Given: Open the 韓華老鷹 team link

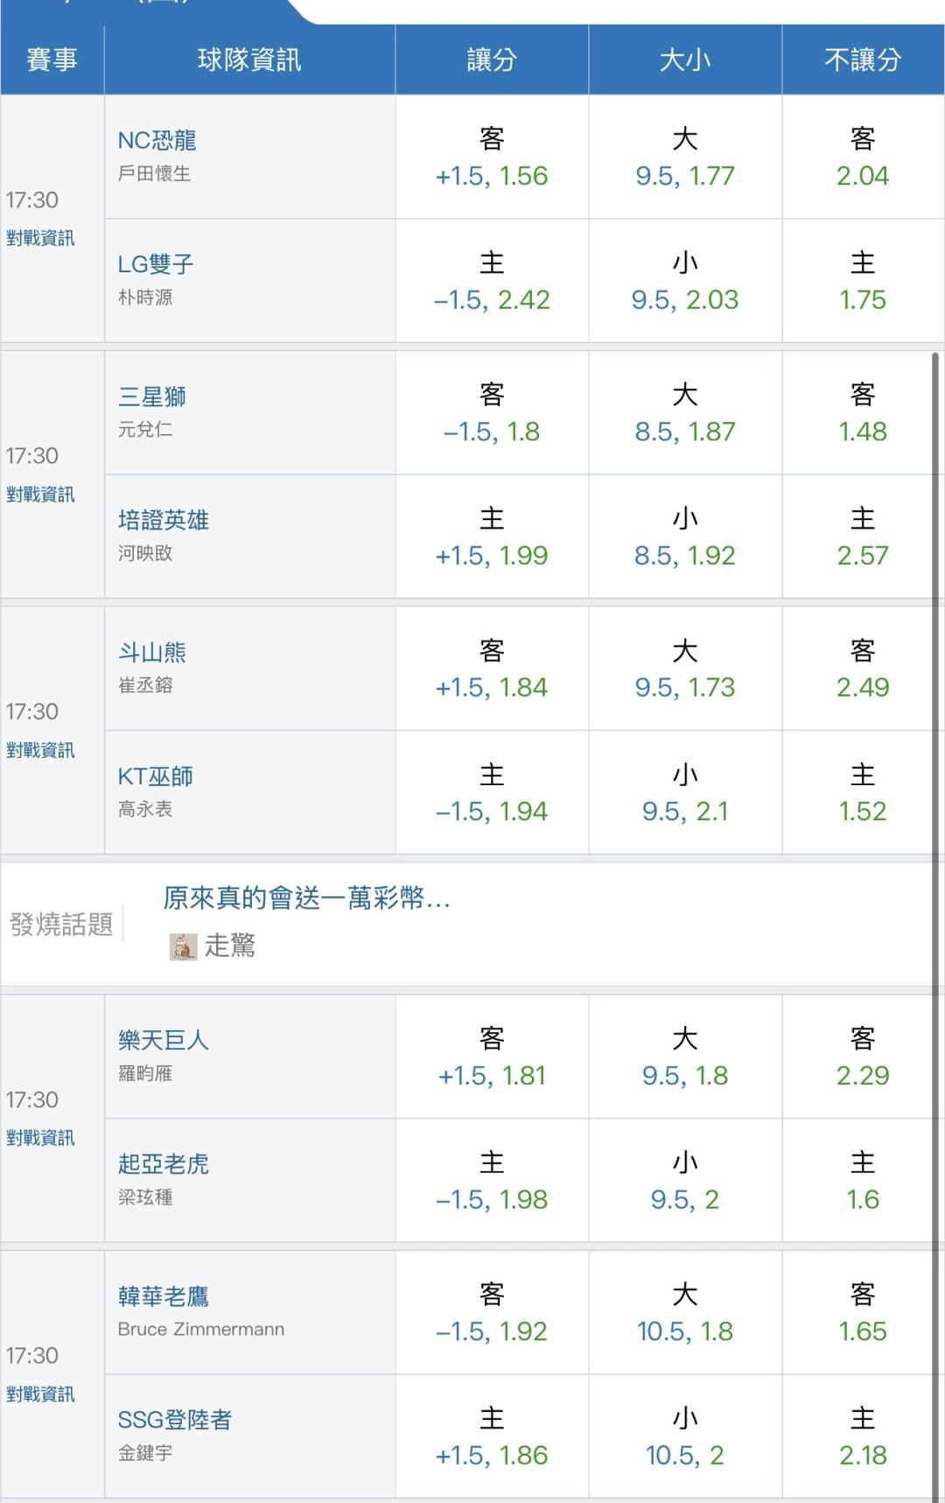Looking at the screenshot, I should (x=164, y=1296).
